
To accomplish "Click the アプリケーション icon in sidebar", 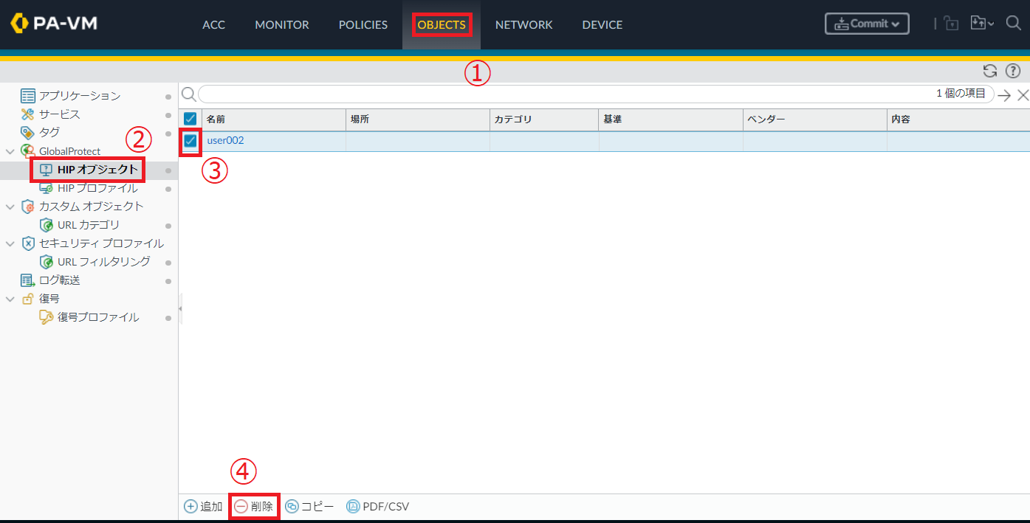I will pyautogui.click(x=28, y=96).
